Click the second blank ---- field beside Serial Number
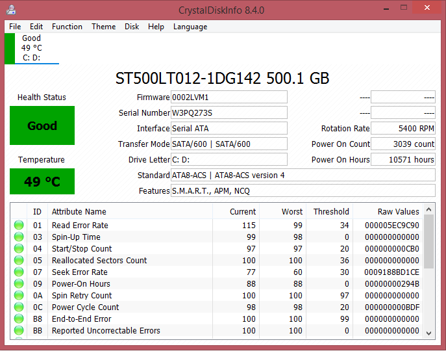446x351 pixels. click(403, 113)
